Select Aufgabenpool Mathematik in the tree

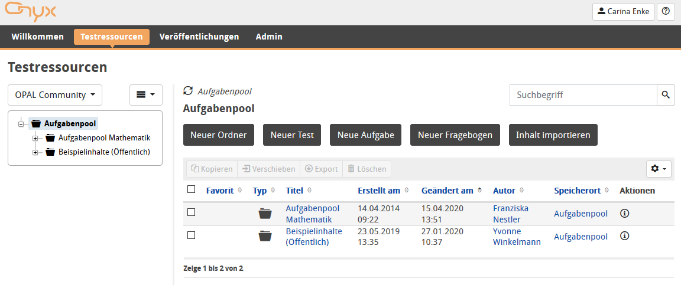(104, 139)
